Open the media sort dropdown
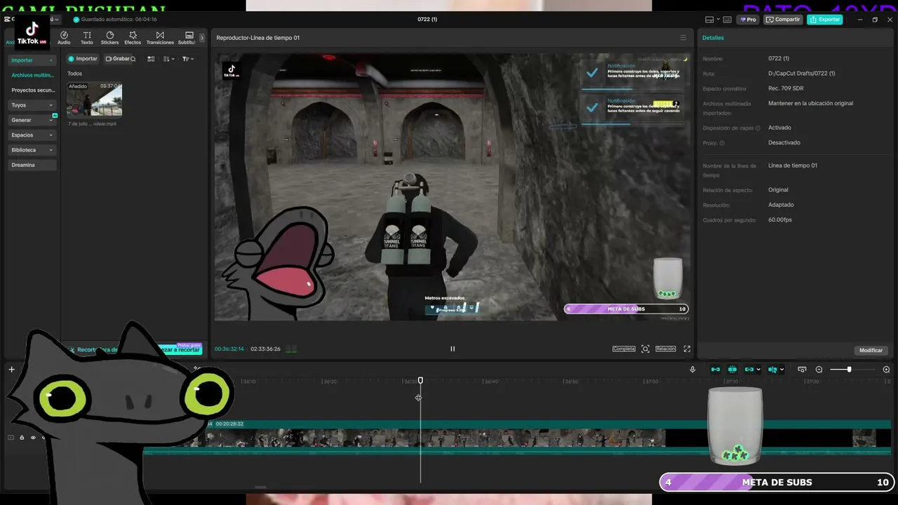 [x=168, y=59]
